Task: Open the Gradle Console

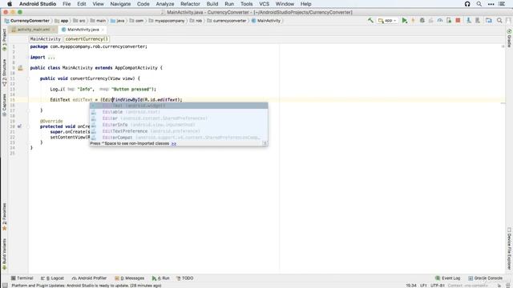Action: tap(485, 278)
